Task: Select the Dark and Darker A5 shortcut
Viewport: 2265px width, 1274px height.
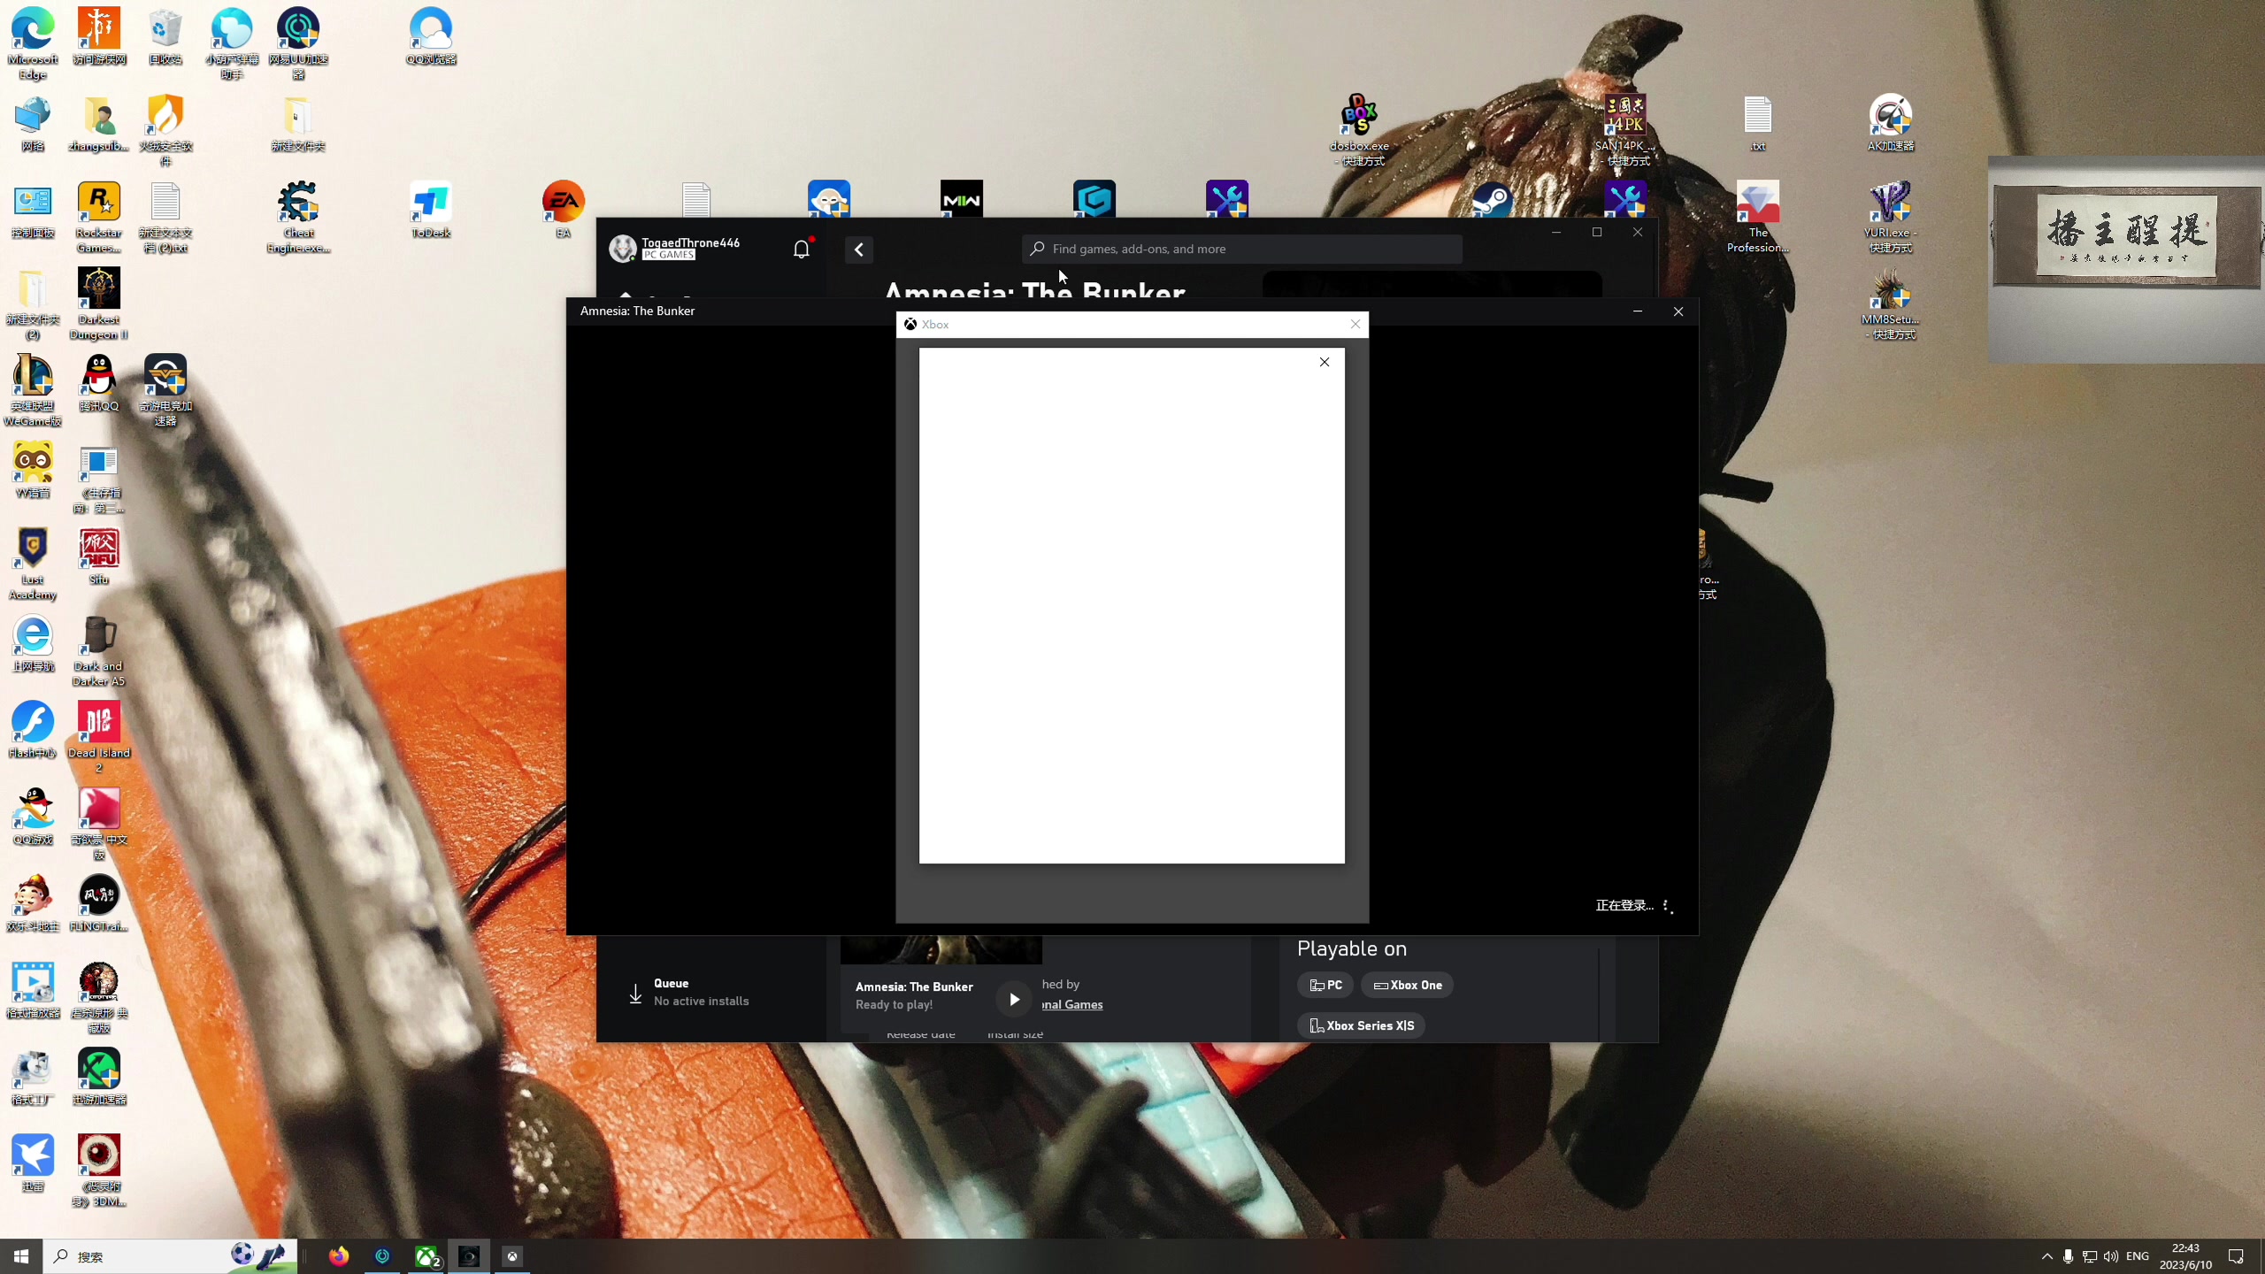Action: tap(99, 650)
